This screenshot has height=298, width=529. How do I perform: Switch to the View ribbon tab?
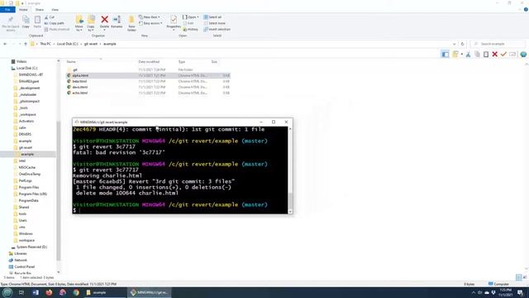tap(55, 10)
